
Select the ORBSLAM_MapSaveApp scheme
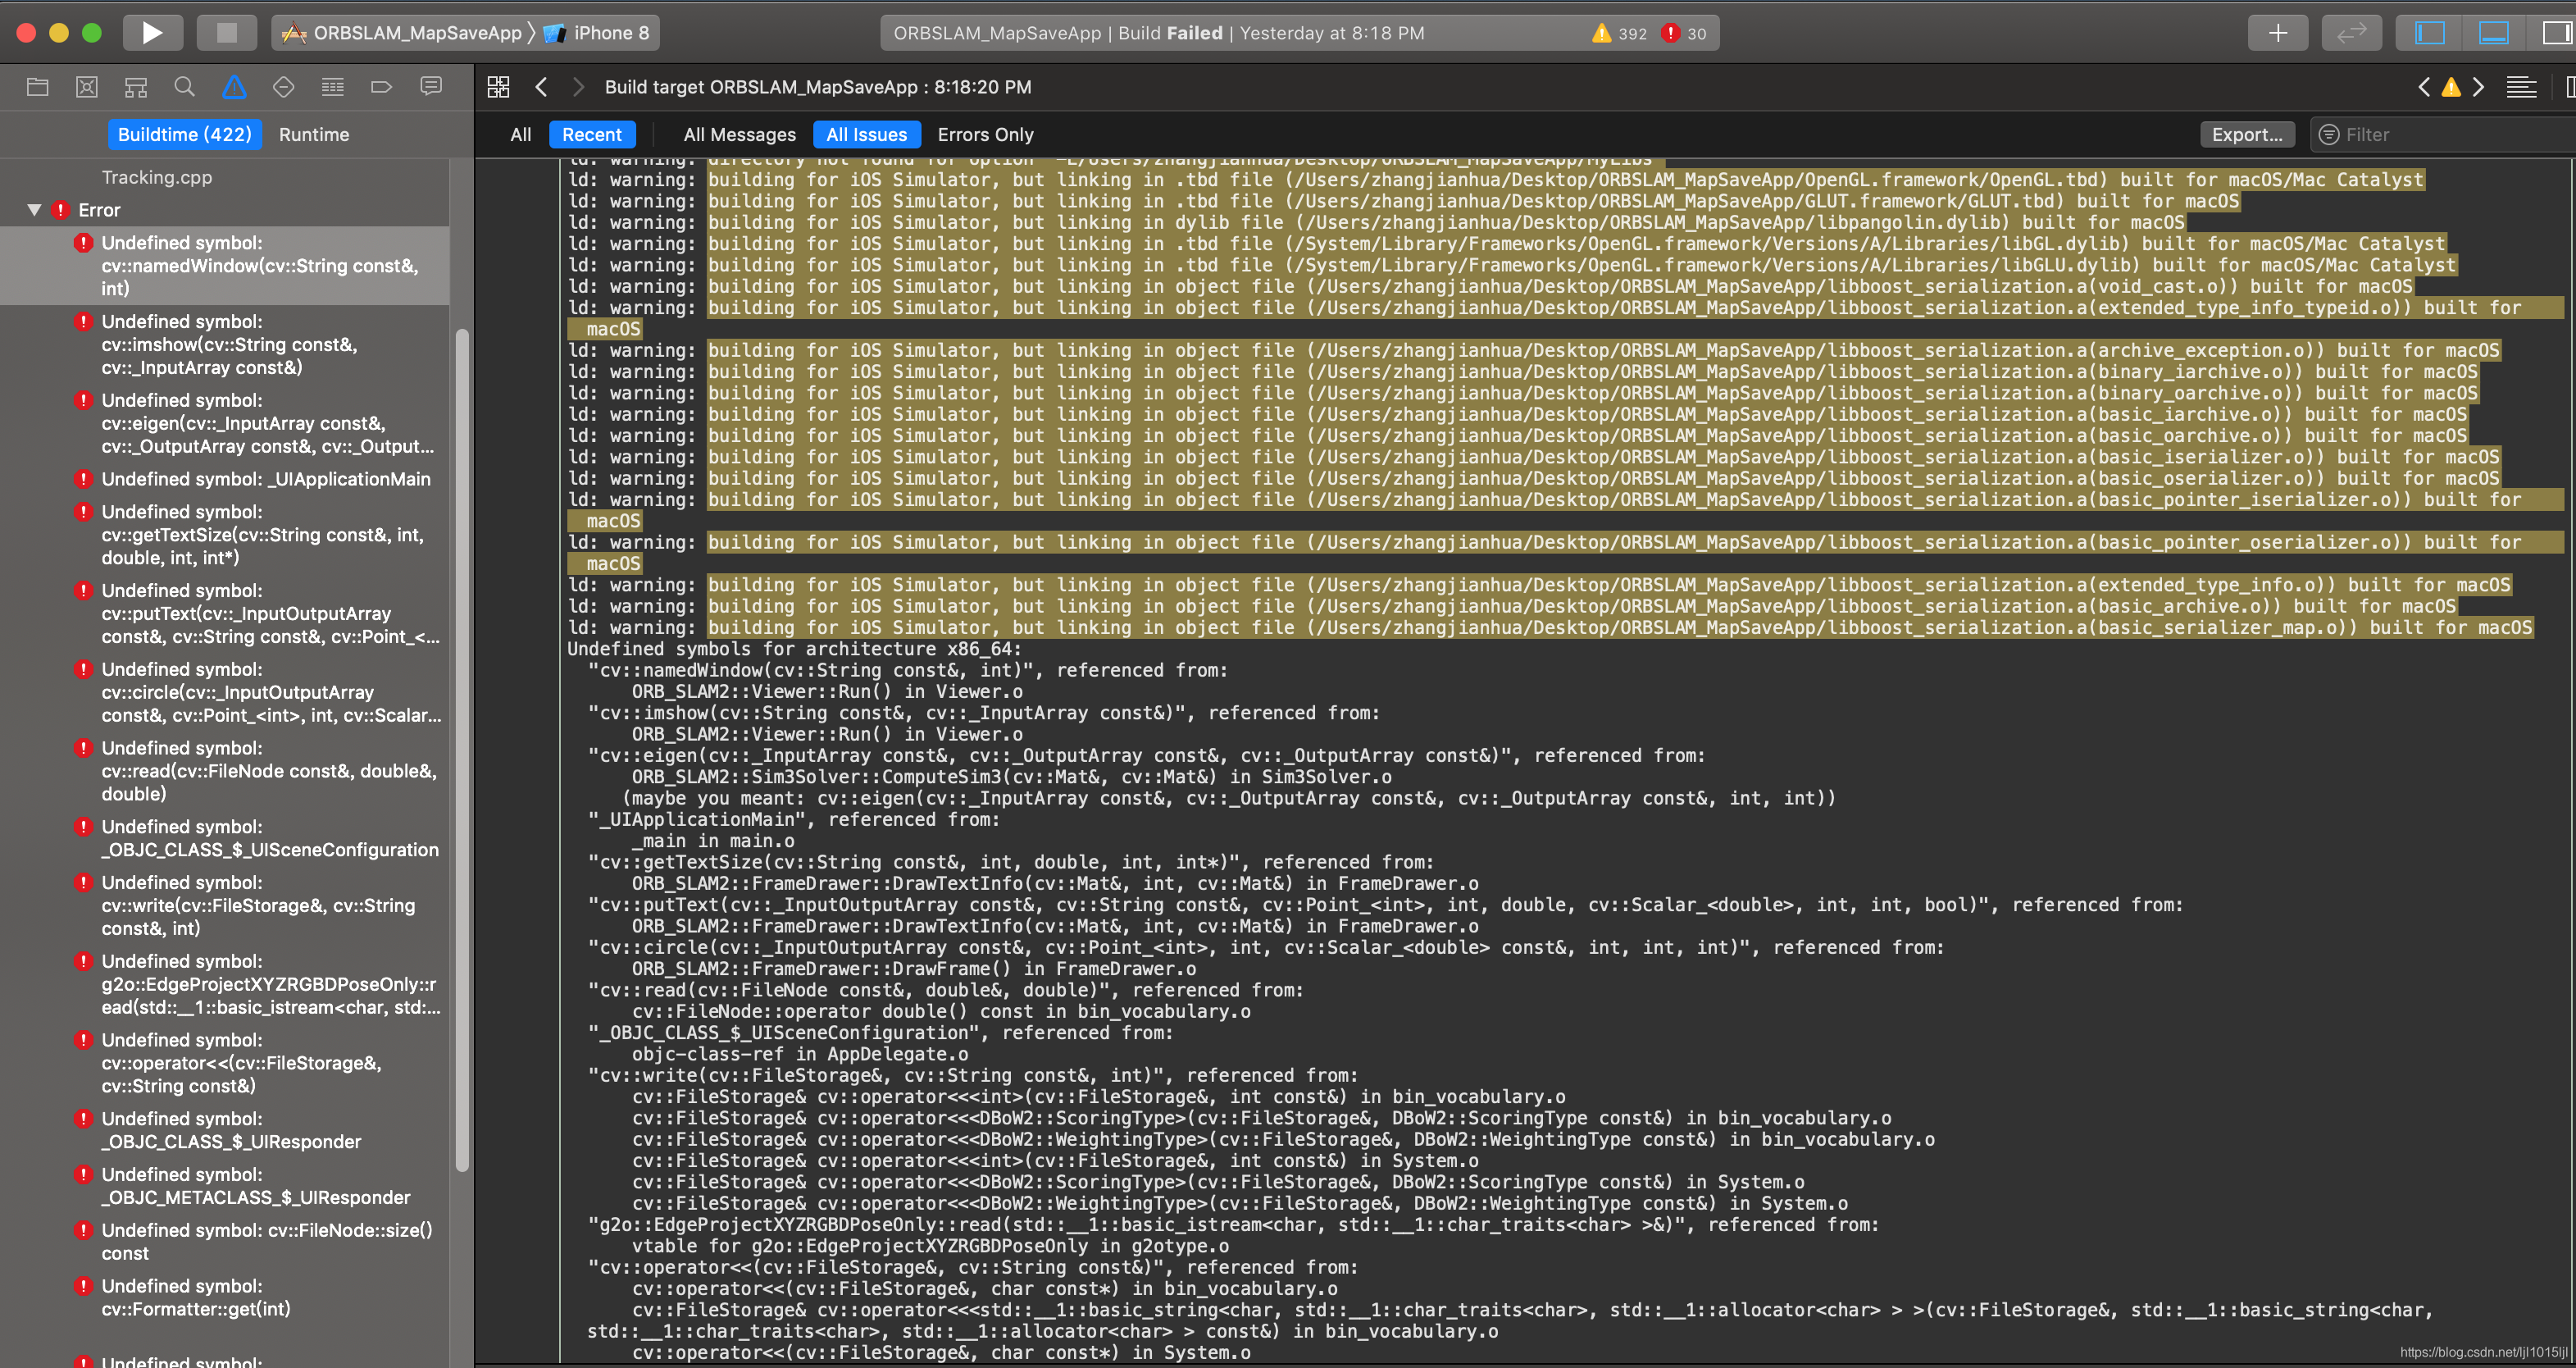click(x=402, y=33)
